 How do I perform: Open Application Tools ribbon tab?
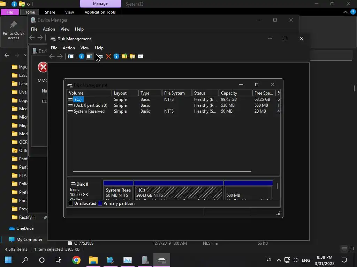pyautogui.click(x=100, y=12)
